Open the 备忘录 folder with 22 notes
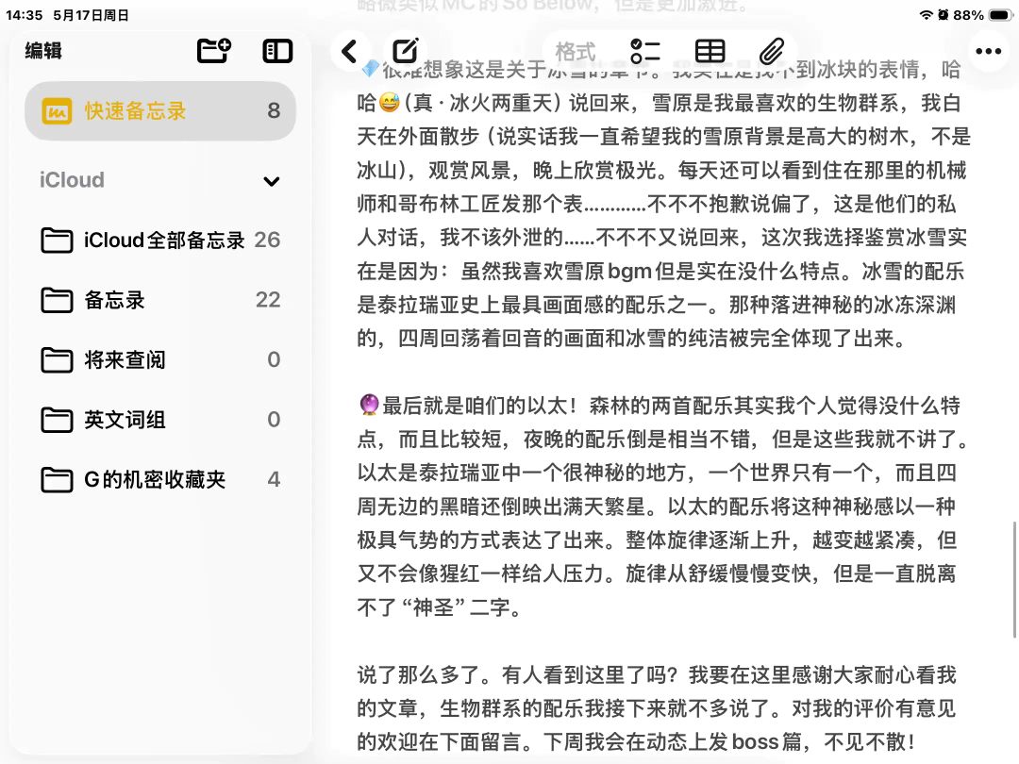Screen dimensions: 1019x764 click(x=160, y=300)
